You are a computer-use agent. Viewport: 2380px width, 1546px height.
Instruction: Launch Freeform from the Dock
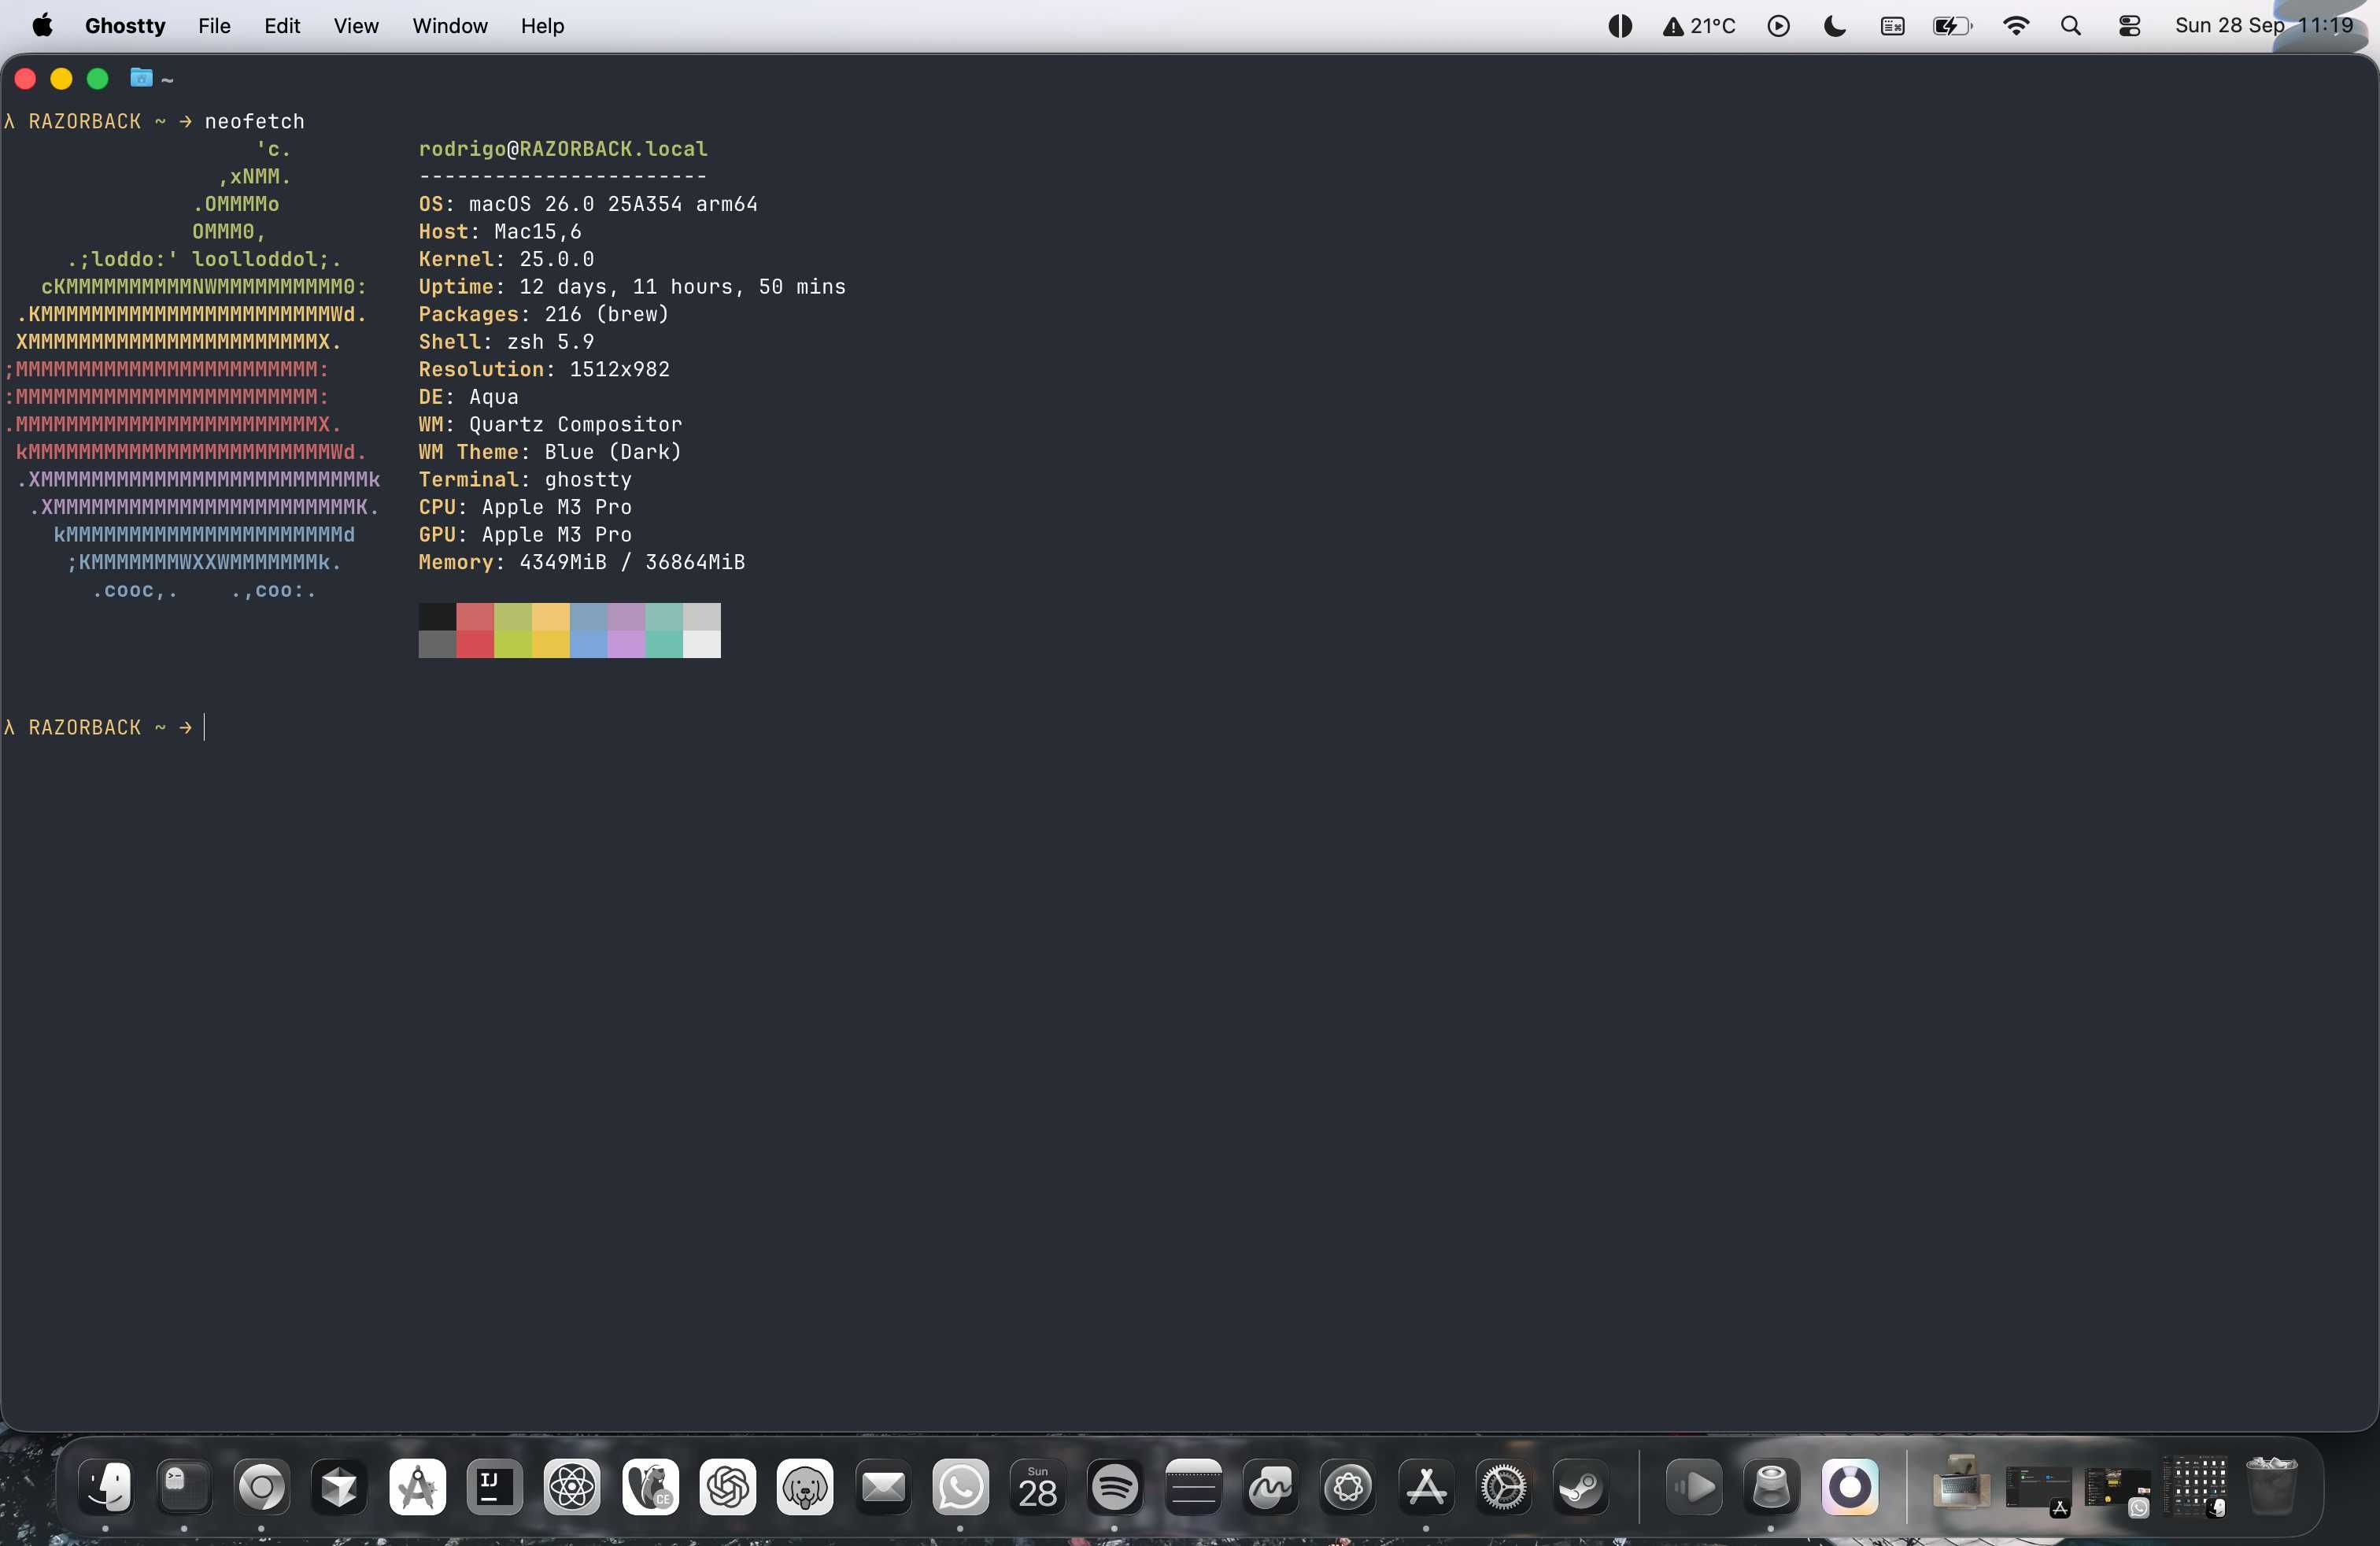pyautogui.click(x=1270, y=1487)
